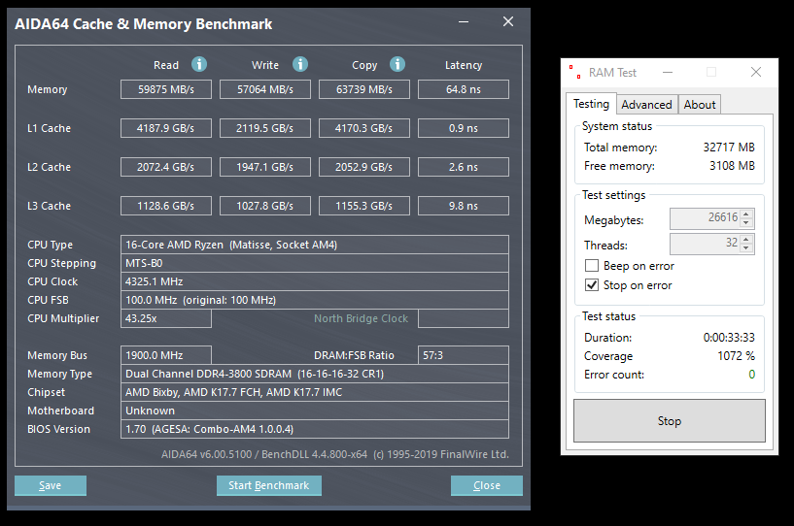Viewport: 794px width, 526px height.
Task: Select L3 Cache Read 1128.6 GB/s
Action: click(166, 206)
